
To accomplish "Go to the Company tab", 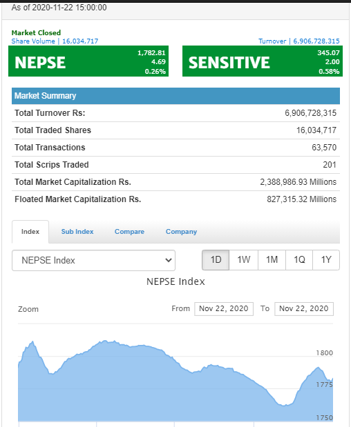I will 181,232.
